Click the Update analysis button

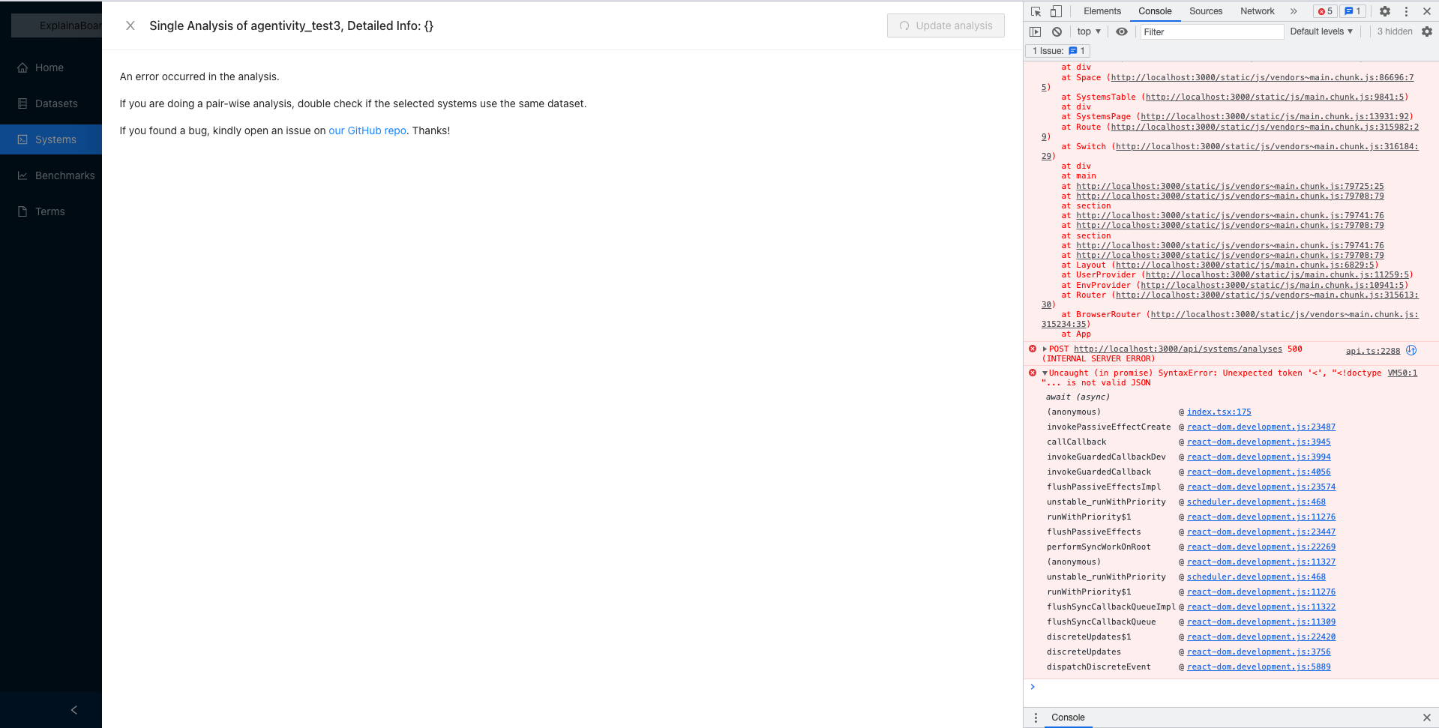coord(946,25)
